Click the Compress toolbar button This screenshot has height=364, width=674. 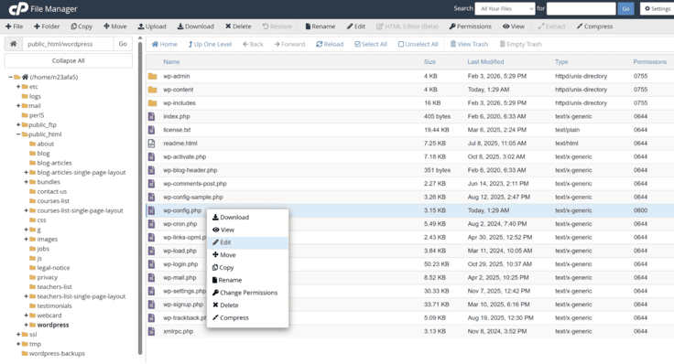pos(595,27)
